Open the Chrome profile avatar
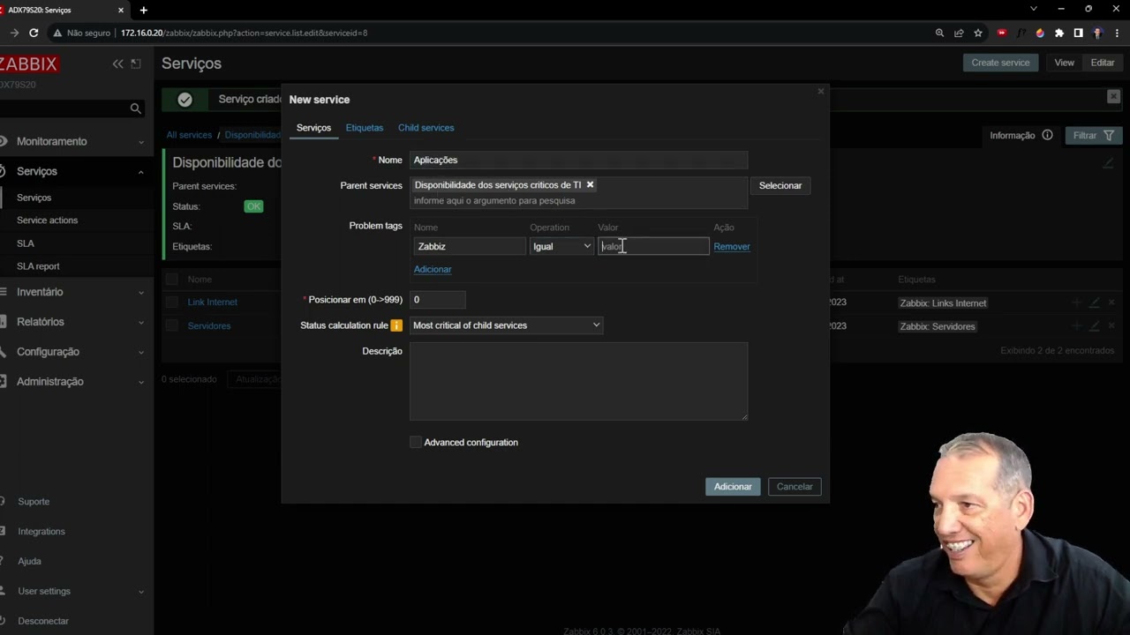This screenshot has height=635, width=1130. 1098,33
